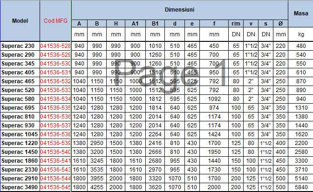Select product code 041536-540
The width and height of the screenshot is (313, 192).
click(x=55, y=152)
